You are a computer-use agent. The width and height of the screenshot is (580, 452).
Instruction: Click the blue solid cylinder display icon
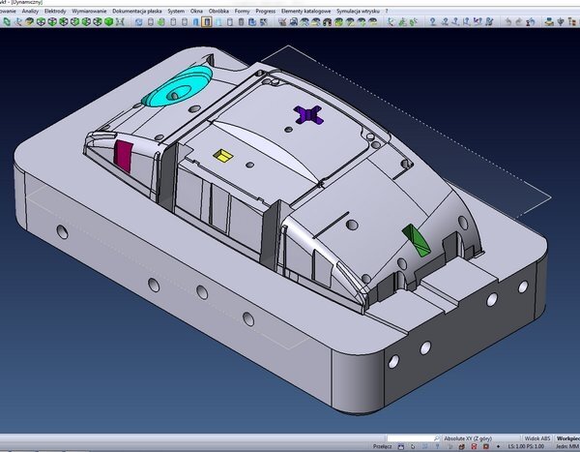click(x=196, y=22)
